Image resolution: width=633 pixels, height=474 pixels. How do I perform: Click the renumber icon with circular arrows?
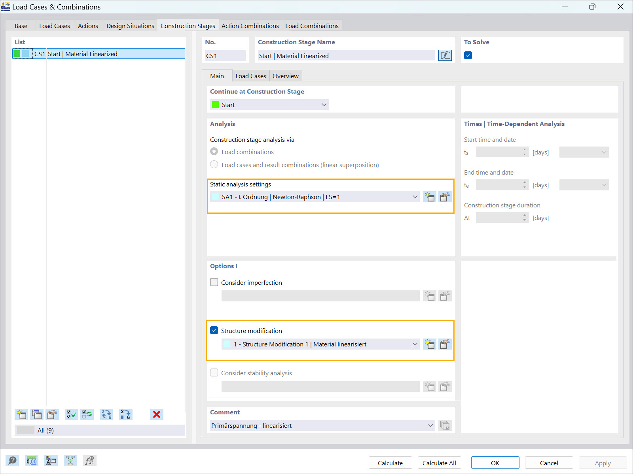pyautogui.click(x=106, y=414)
